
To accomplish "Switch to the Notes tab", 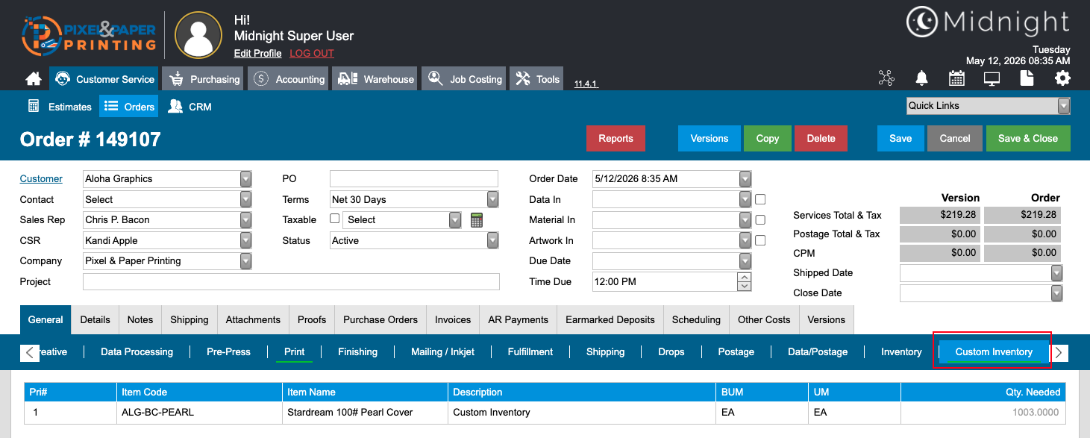I will (x=140, y=319).
